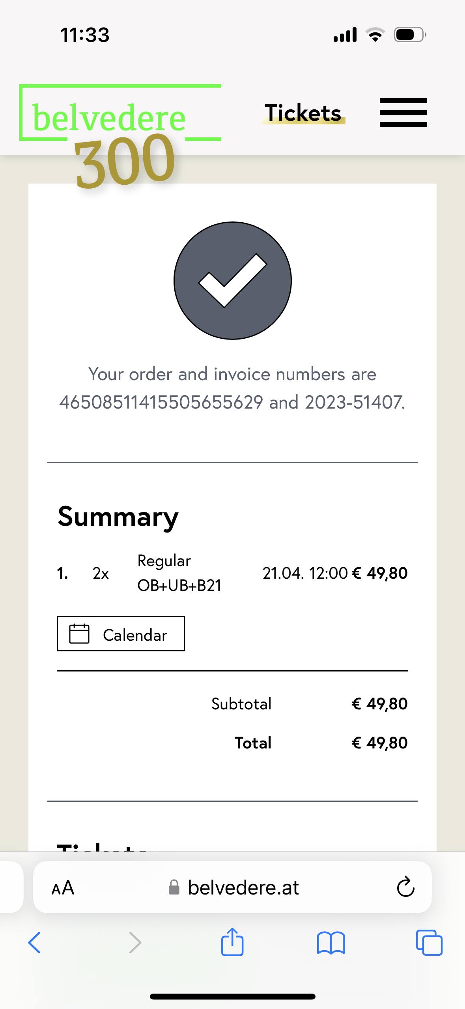Screen dimensions: 465x1009
Task: Tap the Total € 49,80 amount
Action: [379, 743]
